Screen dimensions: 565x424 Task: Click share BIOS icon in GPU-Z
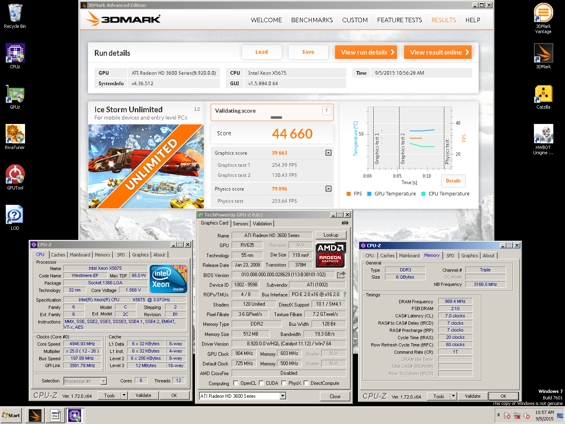coord(341,275)
